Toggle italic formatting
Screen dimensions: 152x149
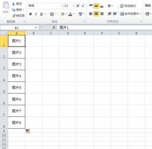(36, 14)
